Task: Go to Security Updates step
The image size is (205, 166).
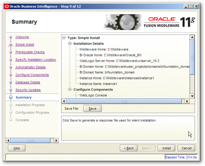Action: (28, 90)
